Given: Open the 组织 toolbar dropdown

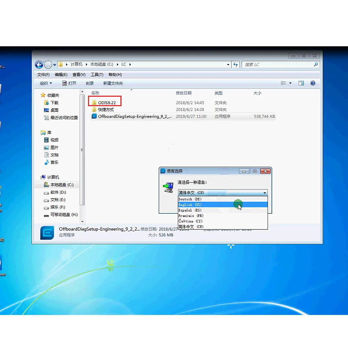Looking at the screenshot, I should [46, 83].
